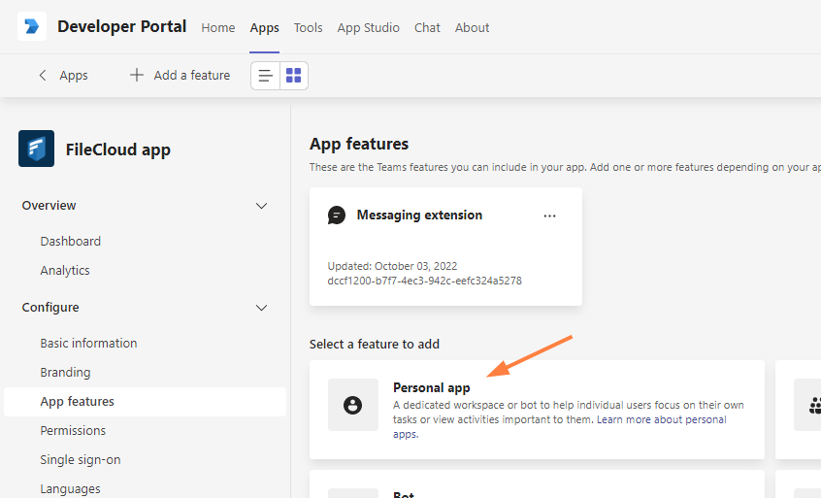Collapse the Overview section
Image resolution: width=821 pixels, height=498 pixels.
tap(260, 206)
